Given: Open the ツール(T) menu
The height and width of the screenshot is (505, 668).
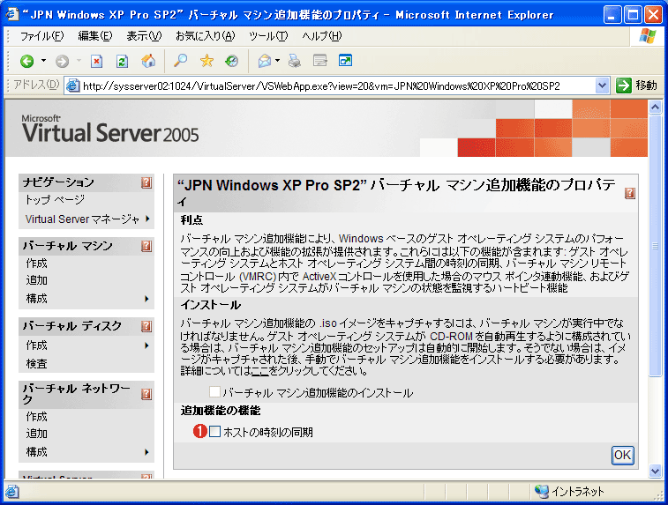Looking at the screenshot, I should [268, 36].
